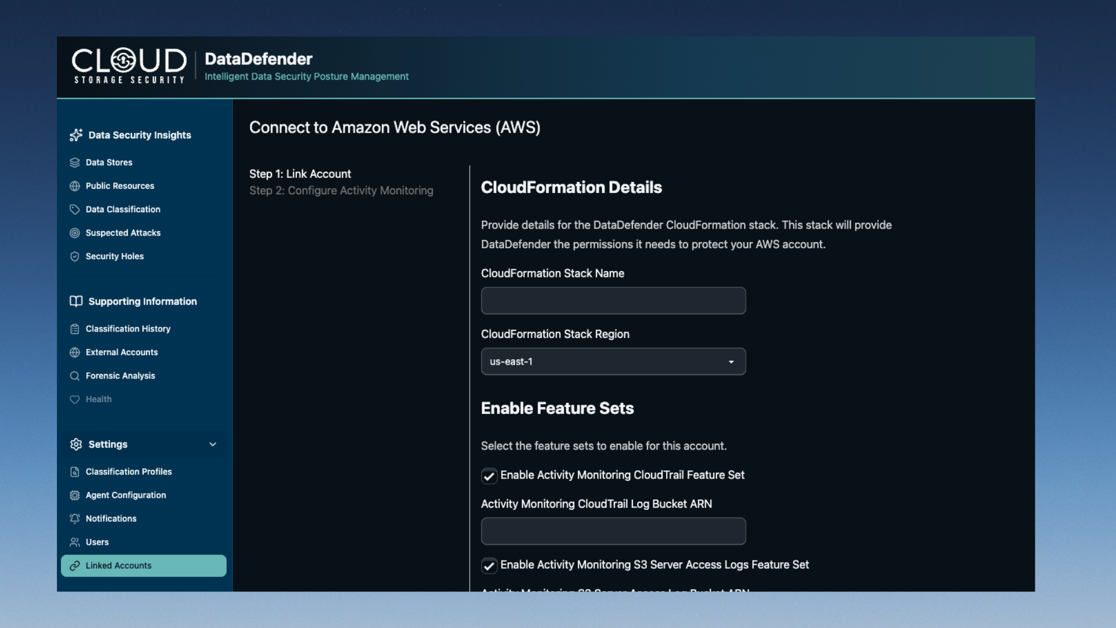Click the Public Resources globe icon

point(74,186)
